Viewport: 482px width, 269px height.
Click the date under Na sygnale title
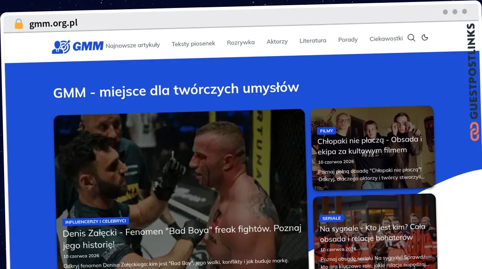pyautogui.click(x=338, y=249)
